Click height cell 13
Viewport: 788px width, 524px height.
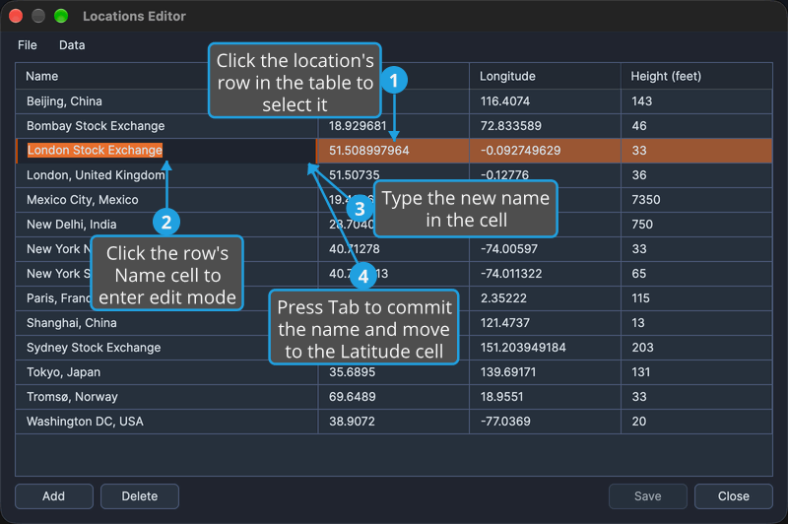coord(696,323)
